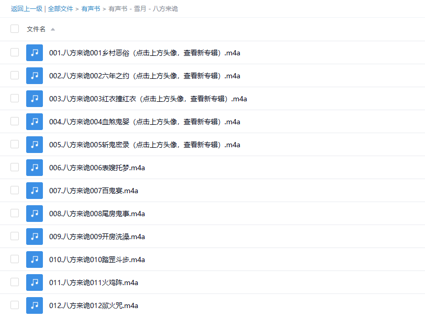Click the sort arrow next to 文件名
This screenshot has height=318, width=425.
(53, 29)
